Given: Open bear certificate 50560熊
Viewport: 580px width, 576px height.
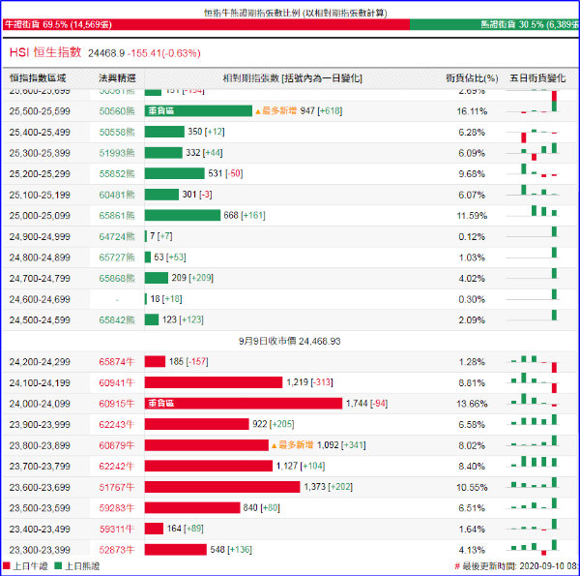Looking at the screenshot, I should [x=117, y=111].
